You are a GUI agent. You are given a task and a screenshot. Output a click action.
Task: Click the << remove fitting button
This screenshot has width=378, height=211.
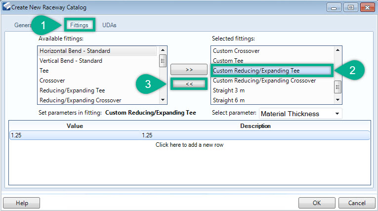tap(189, 84)
